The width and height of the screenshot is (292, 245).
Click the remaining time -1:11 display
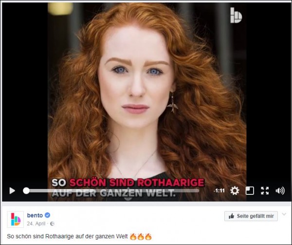[219, 190]
